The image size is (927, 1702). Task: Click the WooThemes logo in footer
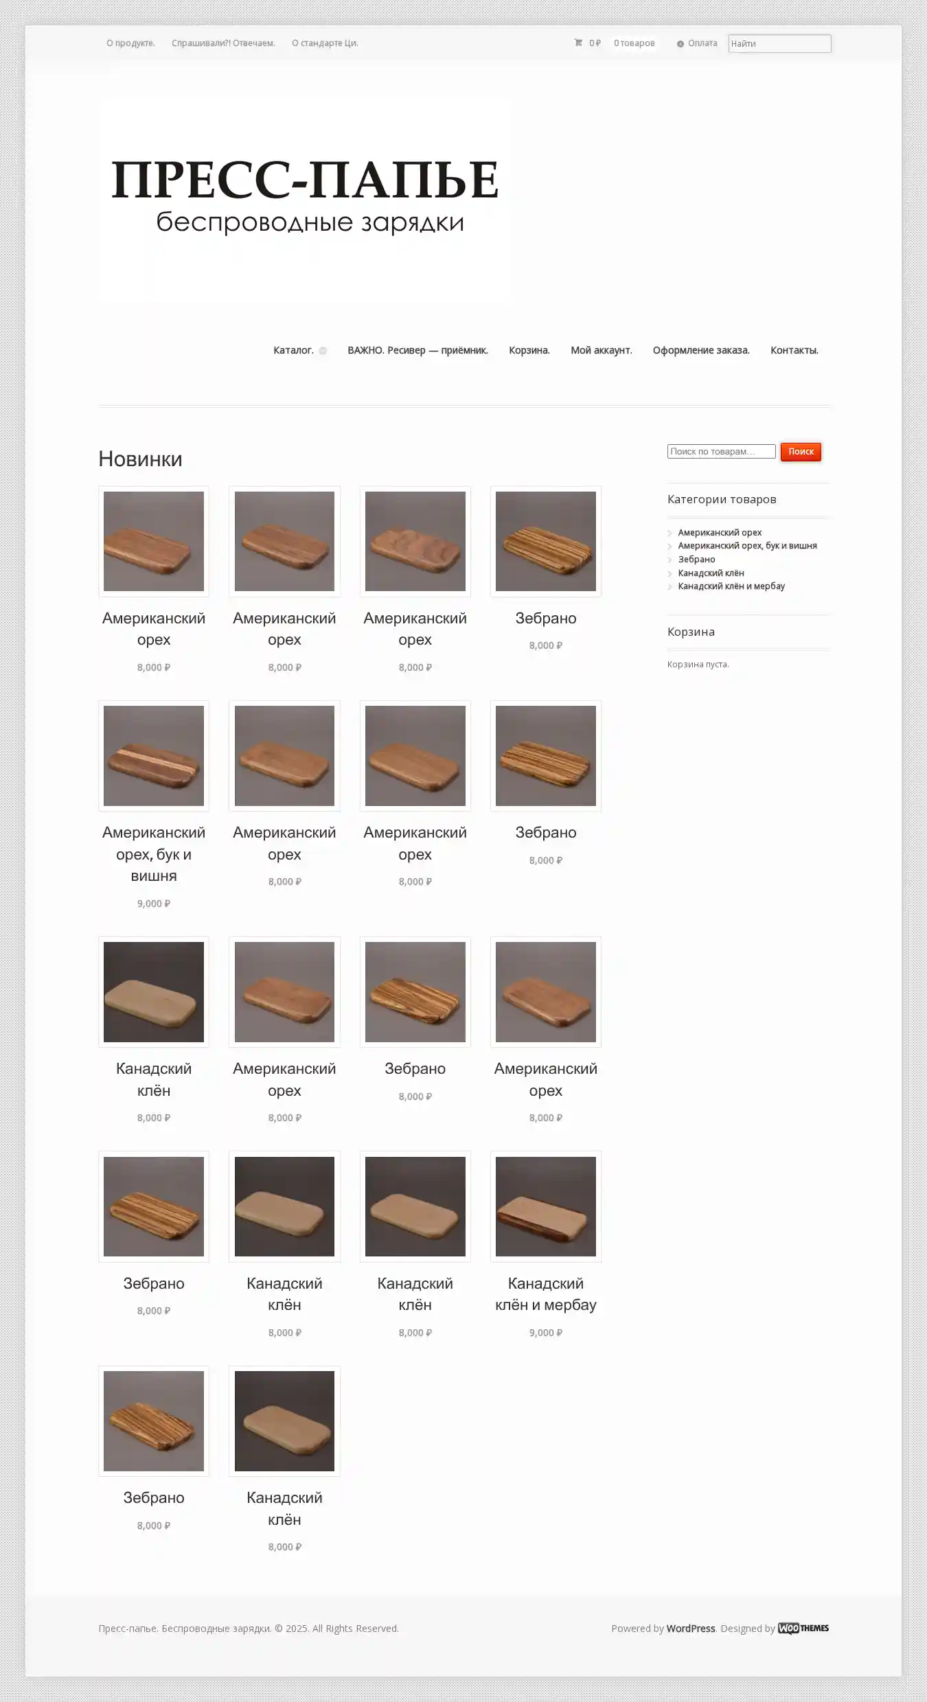point(803,1628)
